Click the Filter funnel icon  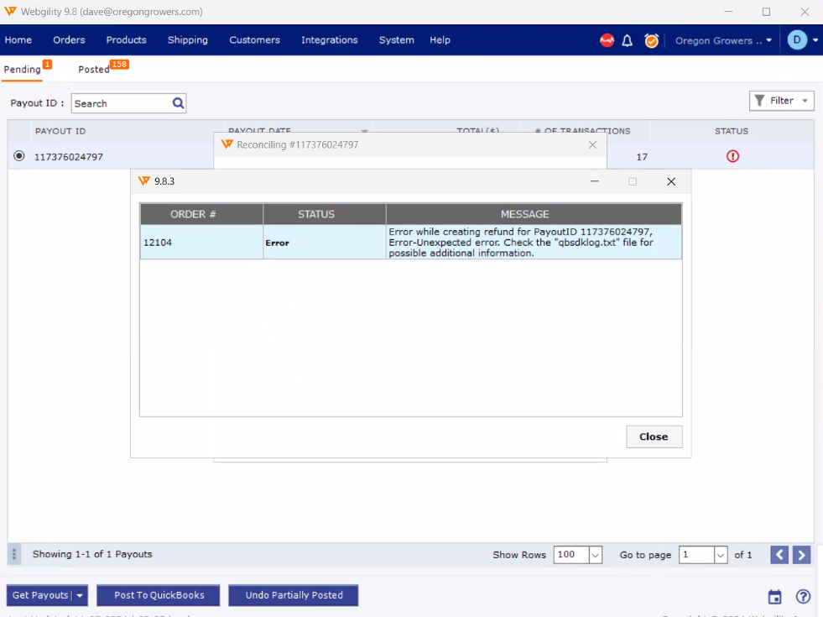tap(759, 100)
